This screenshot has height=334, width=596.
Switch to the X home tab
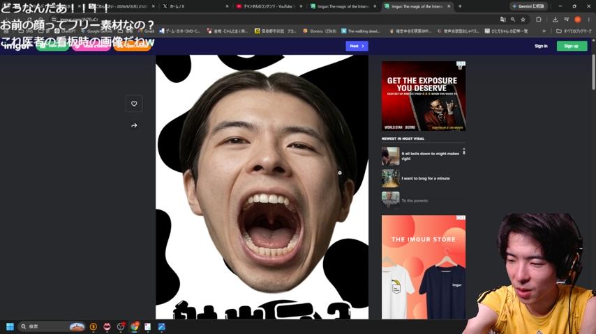point(195,6)
